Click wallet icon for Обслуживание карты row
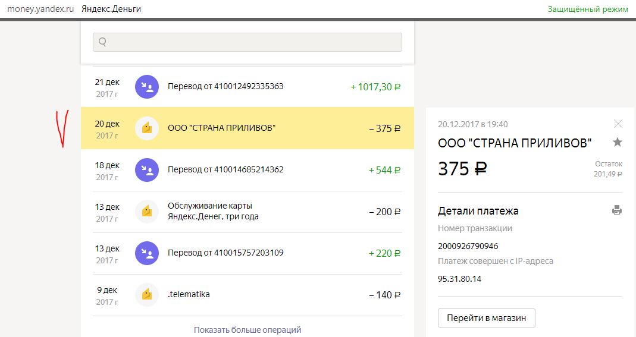636x337 pixels. [147, 212]
